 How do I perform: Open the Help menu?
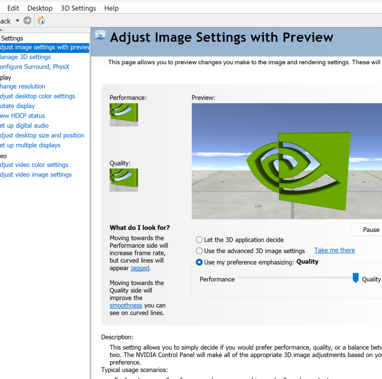(x=112, y=8)
